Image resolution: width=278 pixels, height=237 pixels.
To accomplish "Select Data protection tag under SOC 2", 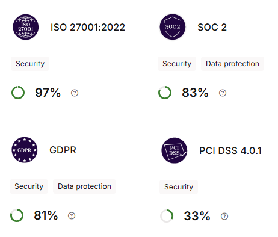I will [x=232, y=64].
